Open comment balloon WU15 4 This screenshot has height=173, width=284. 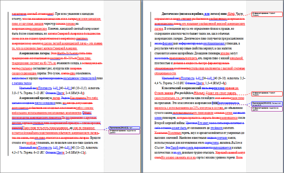click(267, 104)
